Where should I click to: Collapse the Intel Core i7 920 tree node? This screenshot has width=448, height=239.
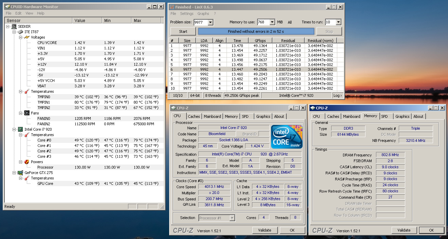click(14, 129)
